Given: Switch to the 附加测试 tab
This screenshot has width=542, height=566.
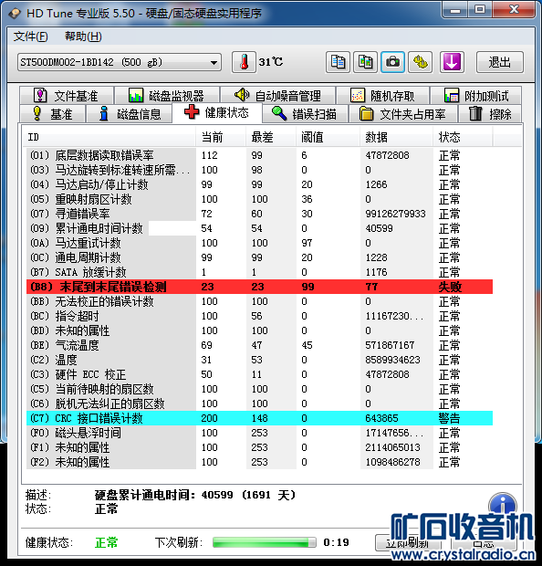Looking at the screenshot, I should tap(475, 96).
